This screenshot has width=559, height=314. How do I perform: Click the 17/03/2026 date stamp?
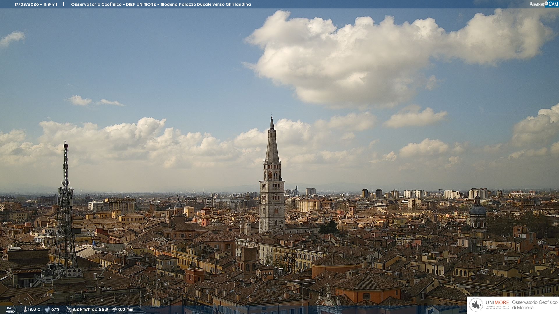point(26,4)
